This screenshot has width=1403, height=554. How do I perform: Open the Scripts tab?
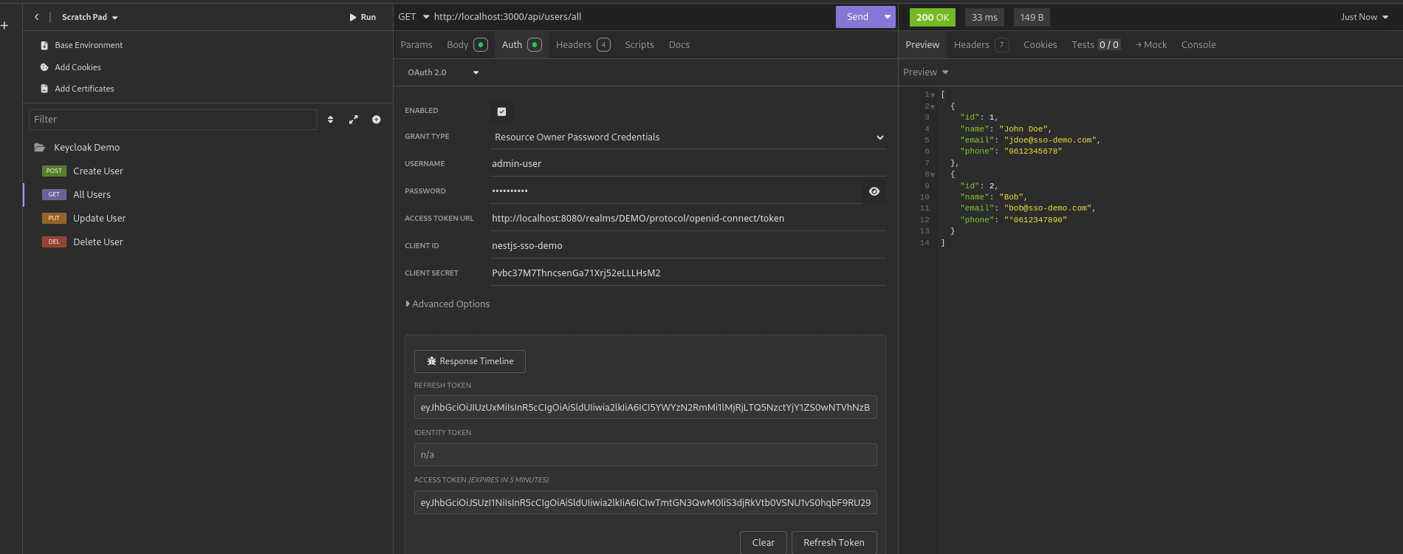pyautogui.click(x=639, y=45)
